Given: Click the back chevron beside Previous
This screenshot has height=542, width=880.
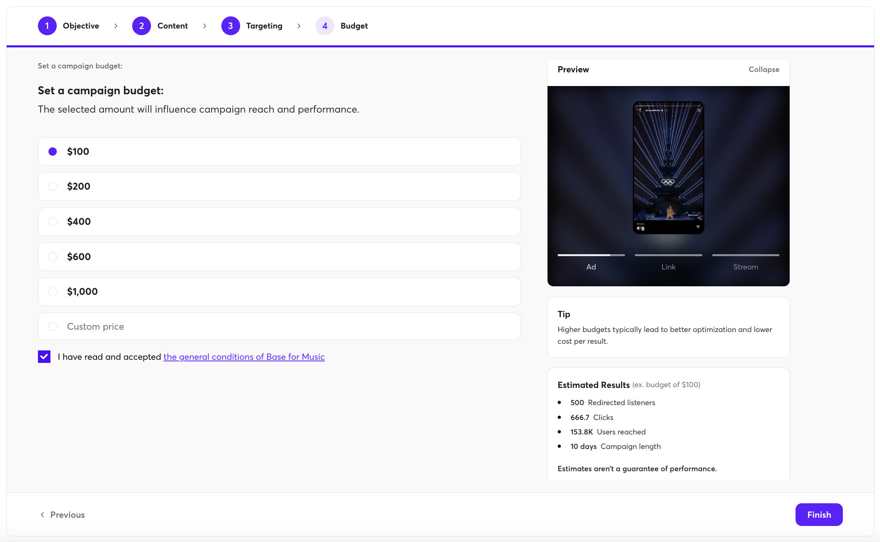Looking at the screenshot, I should coord(42,515).
